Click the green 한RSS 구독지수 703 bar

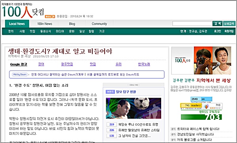tap(201, 117)
